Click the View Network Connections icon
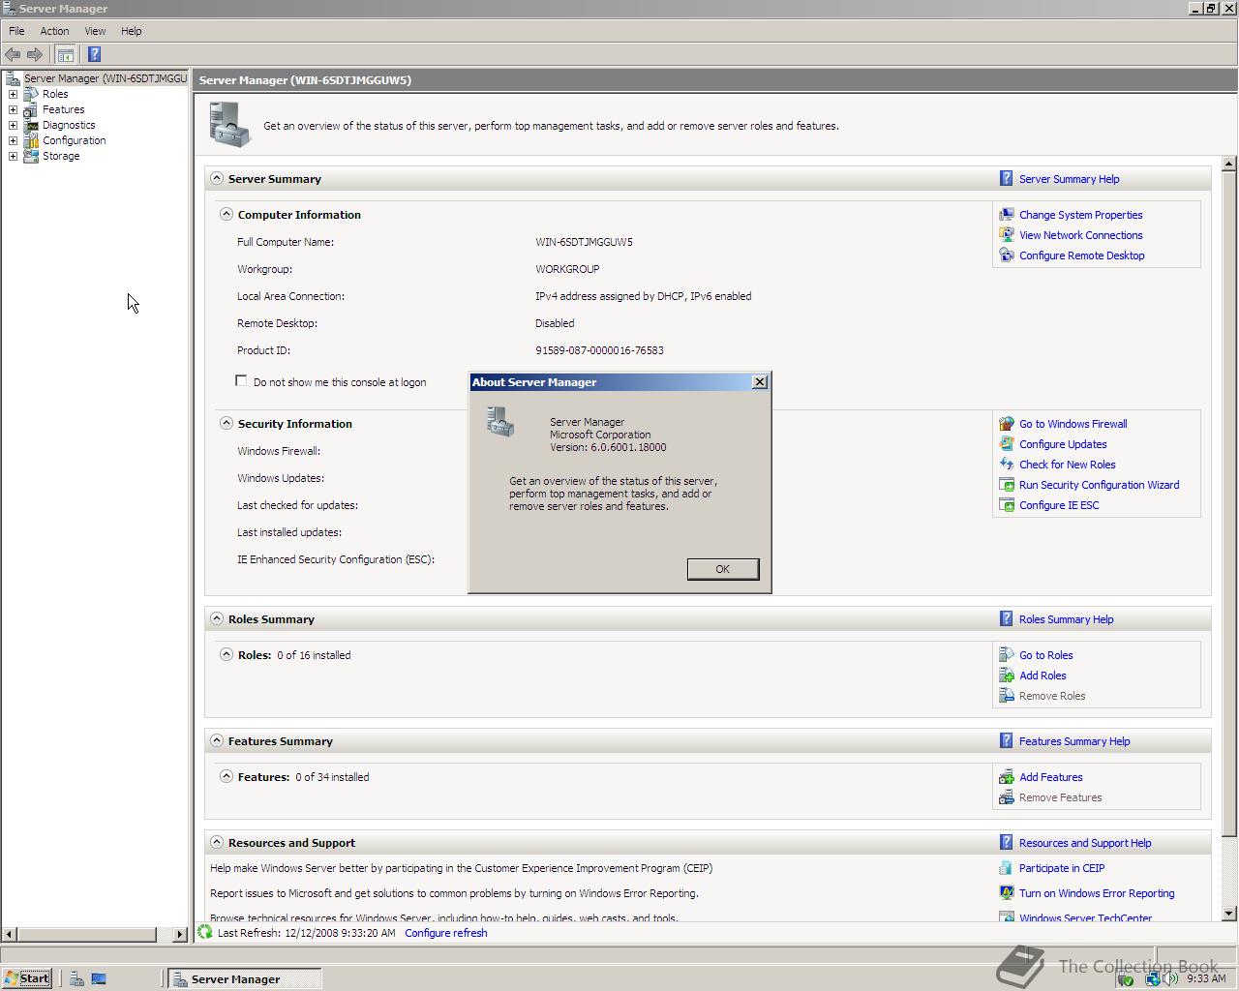 pos(1007,235)
